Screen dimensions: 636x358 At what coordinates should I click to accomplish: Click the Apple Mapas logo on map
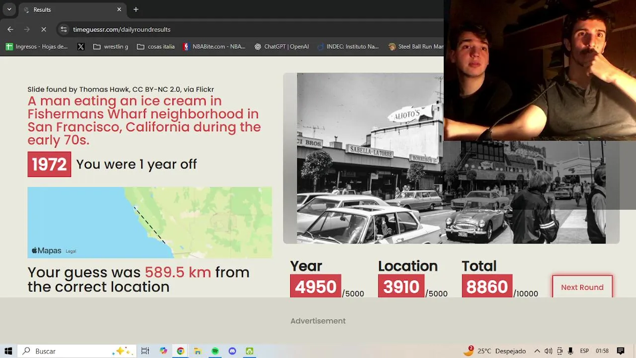[x=47, y=251]
